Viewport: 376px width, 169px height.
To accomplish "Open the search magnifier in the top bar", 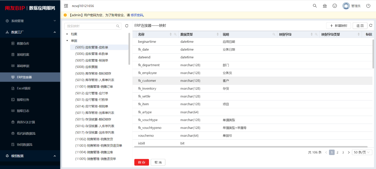I will coord(315,6).
